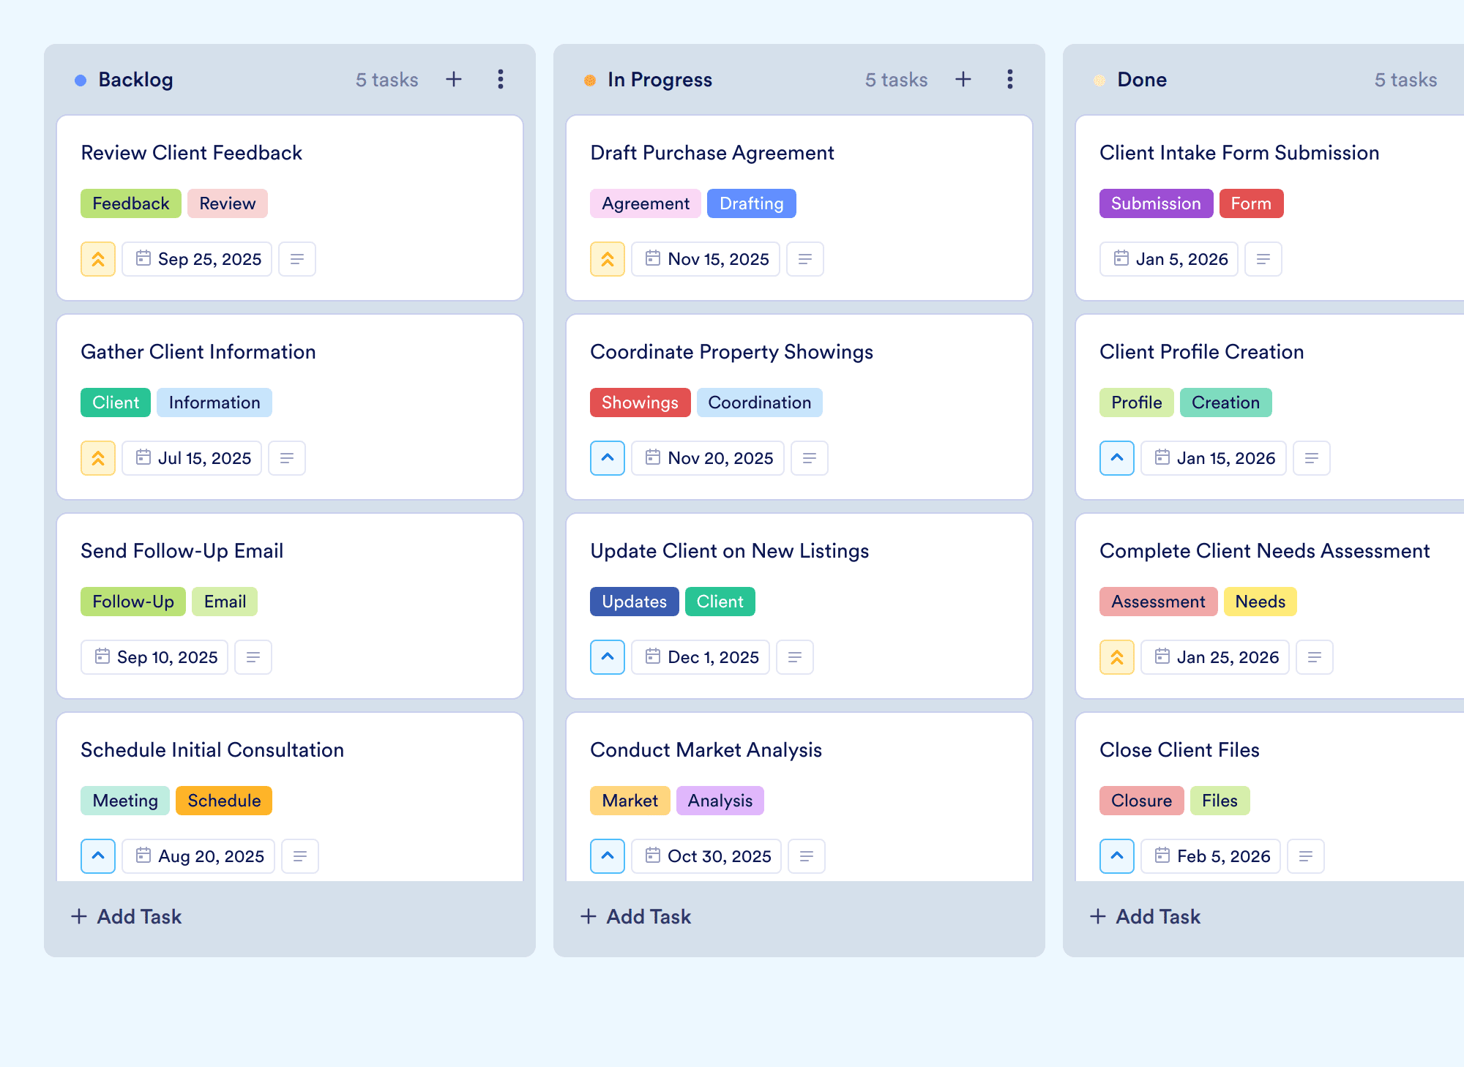The width and height of the screenshot is (1464, 1067).
Task: Select the blue Drafting tag
Action: (x=752, y=203)
